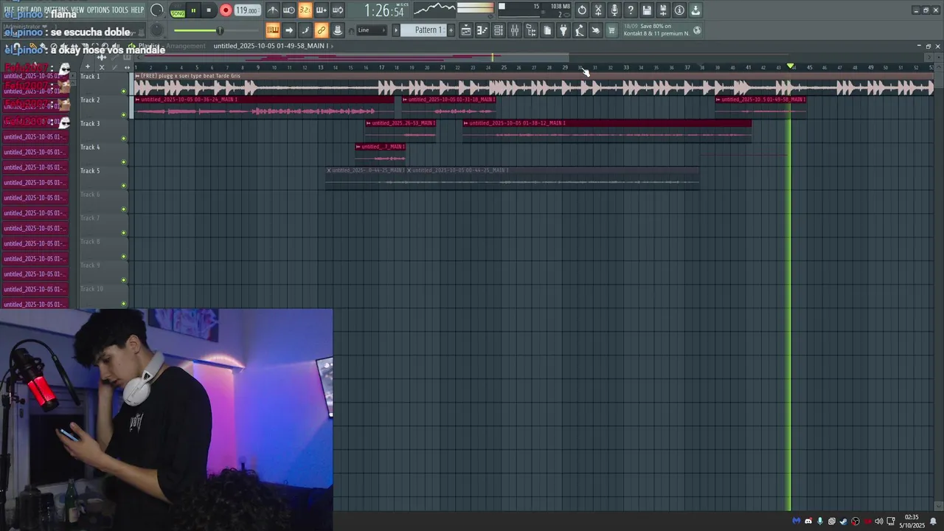944x531 pixels.
Task: Mute Track 8 with its green light
Action: point(124,257)
